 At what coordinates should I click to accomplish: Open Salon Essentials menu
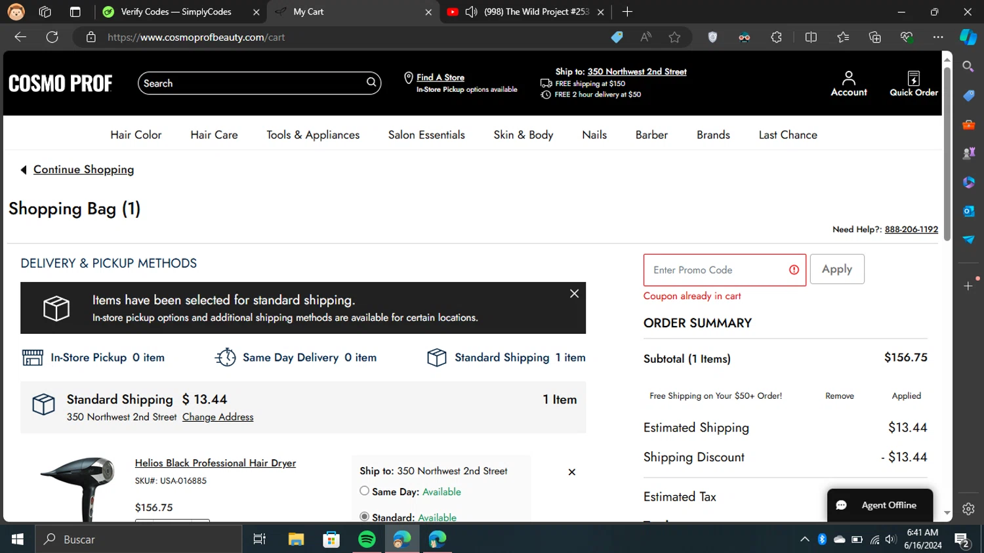426,134
